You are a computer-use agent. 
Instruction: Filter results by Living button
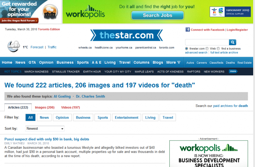[x=150, y=118]
